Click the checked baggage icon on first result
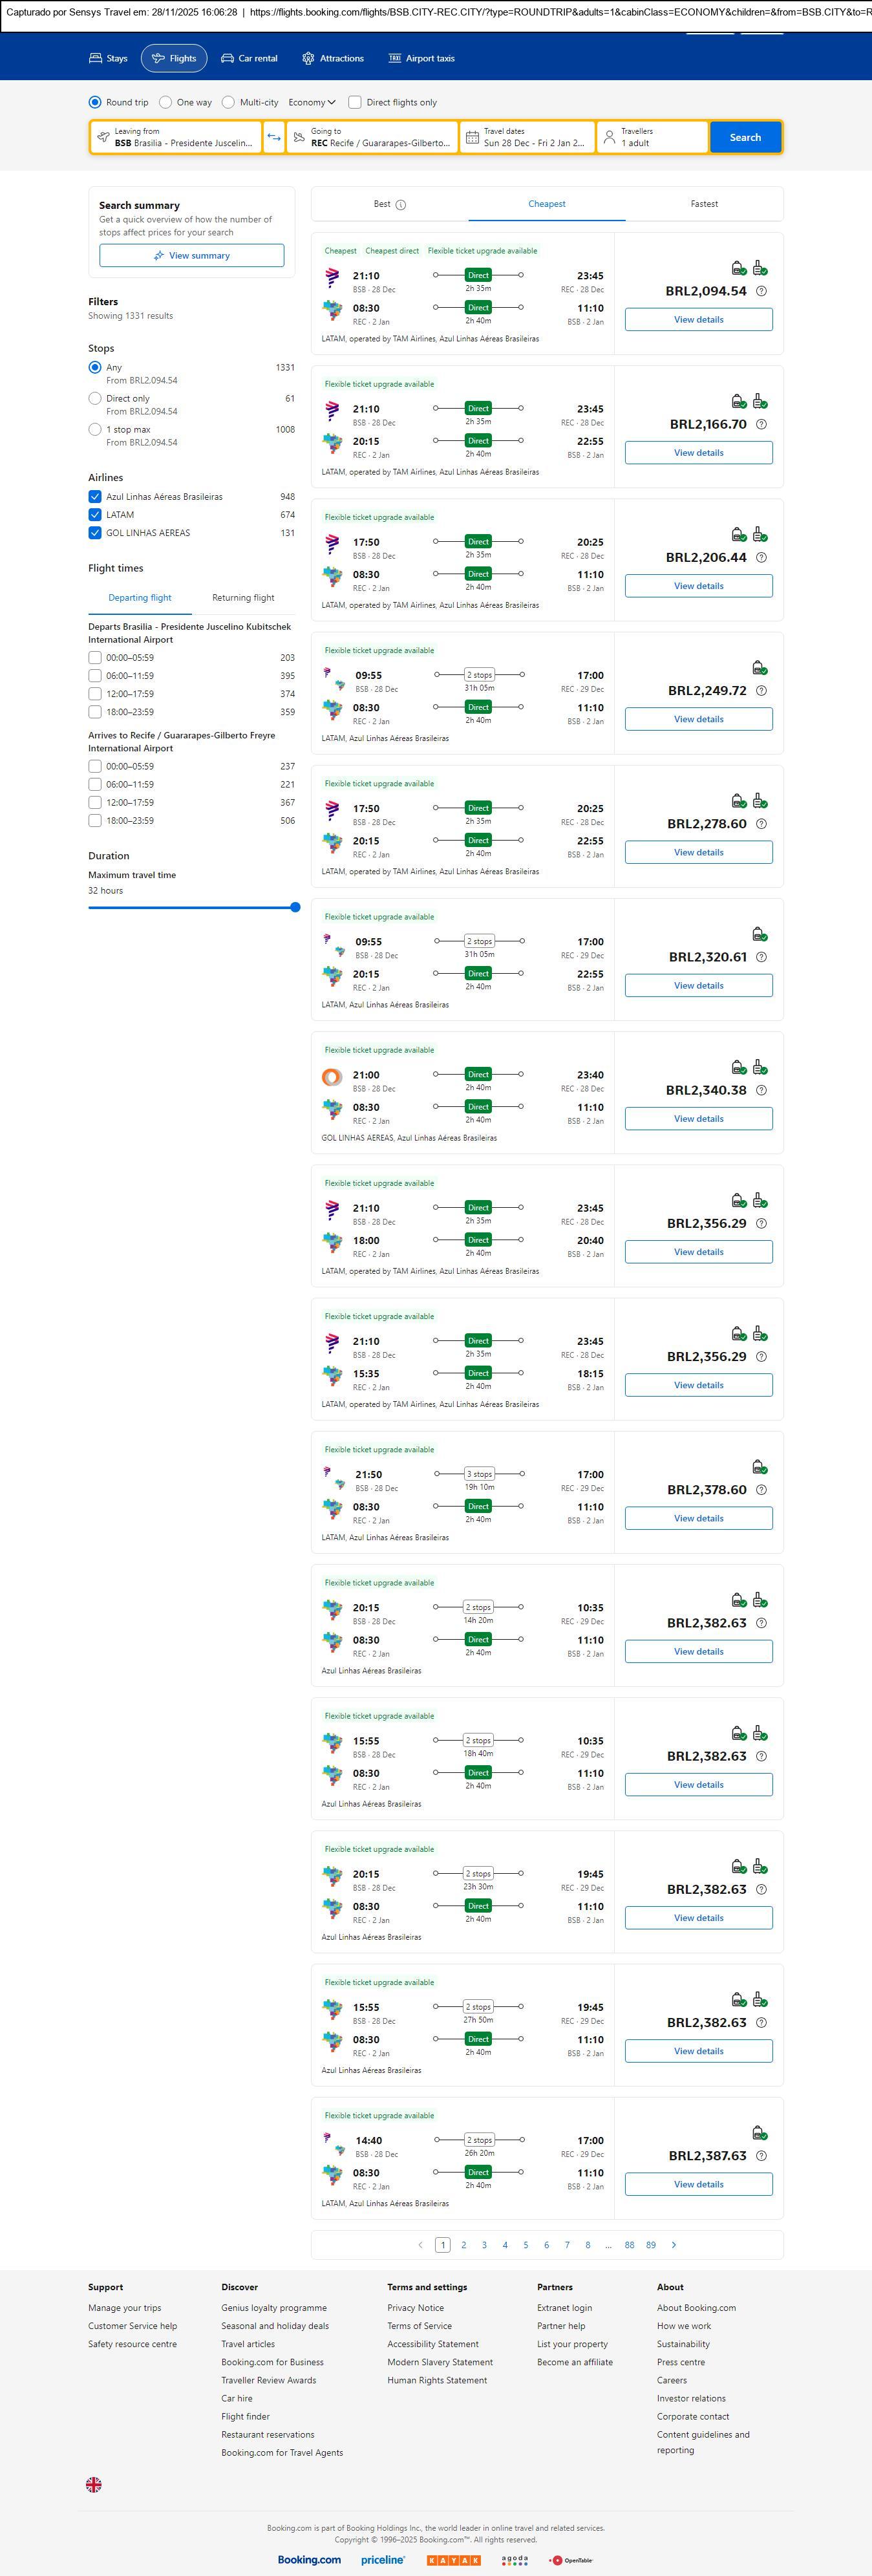The image size is (872, 2576). (760, 268)
